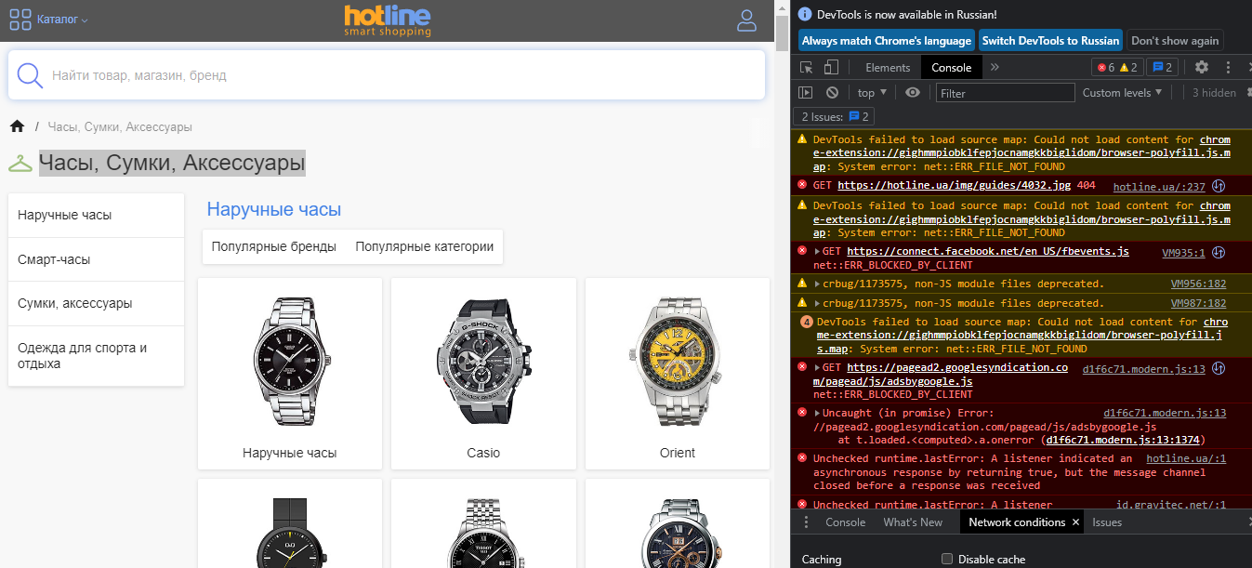Open the user profile icon
Screen dimensions: 1252x568
tap(746, 20)
